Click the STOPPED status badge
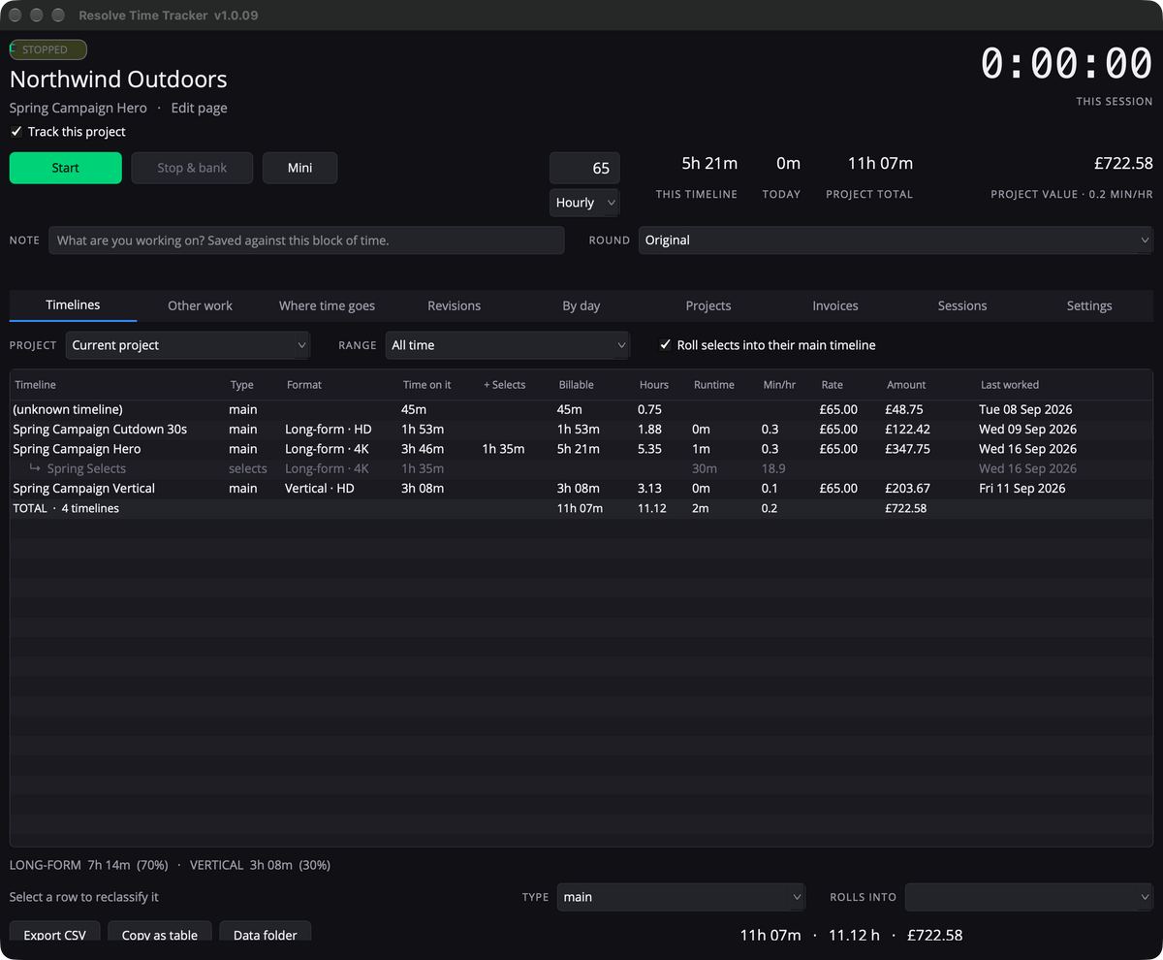 tap(48, 49)
